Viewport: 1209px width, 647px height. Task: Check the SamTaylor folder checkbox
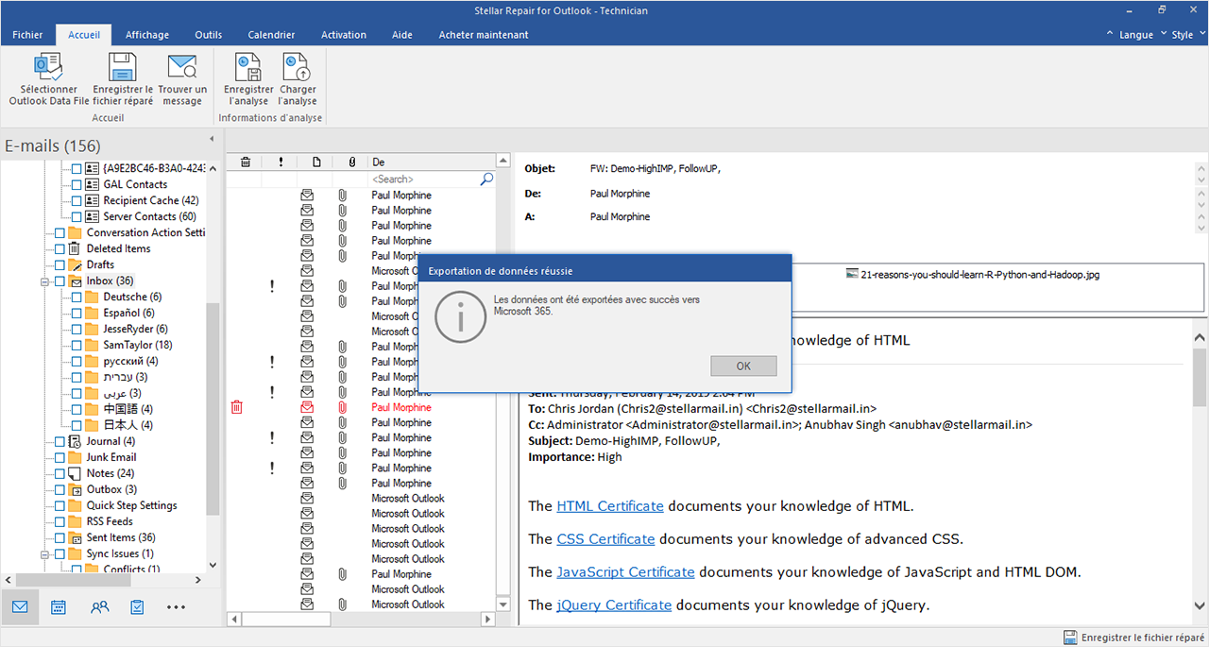point(77,346)
